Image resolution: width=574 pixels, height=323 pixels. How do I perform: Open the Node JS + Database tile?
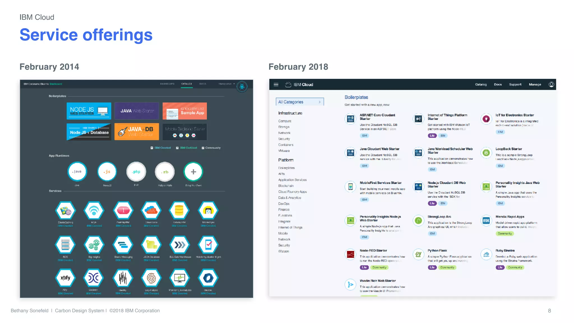pyautogui.click(x=89, y=132)
